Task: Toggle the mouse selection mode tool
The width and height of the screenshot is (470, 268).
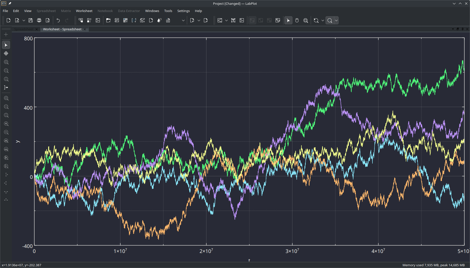Action: pos(297,20)
